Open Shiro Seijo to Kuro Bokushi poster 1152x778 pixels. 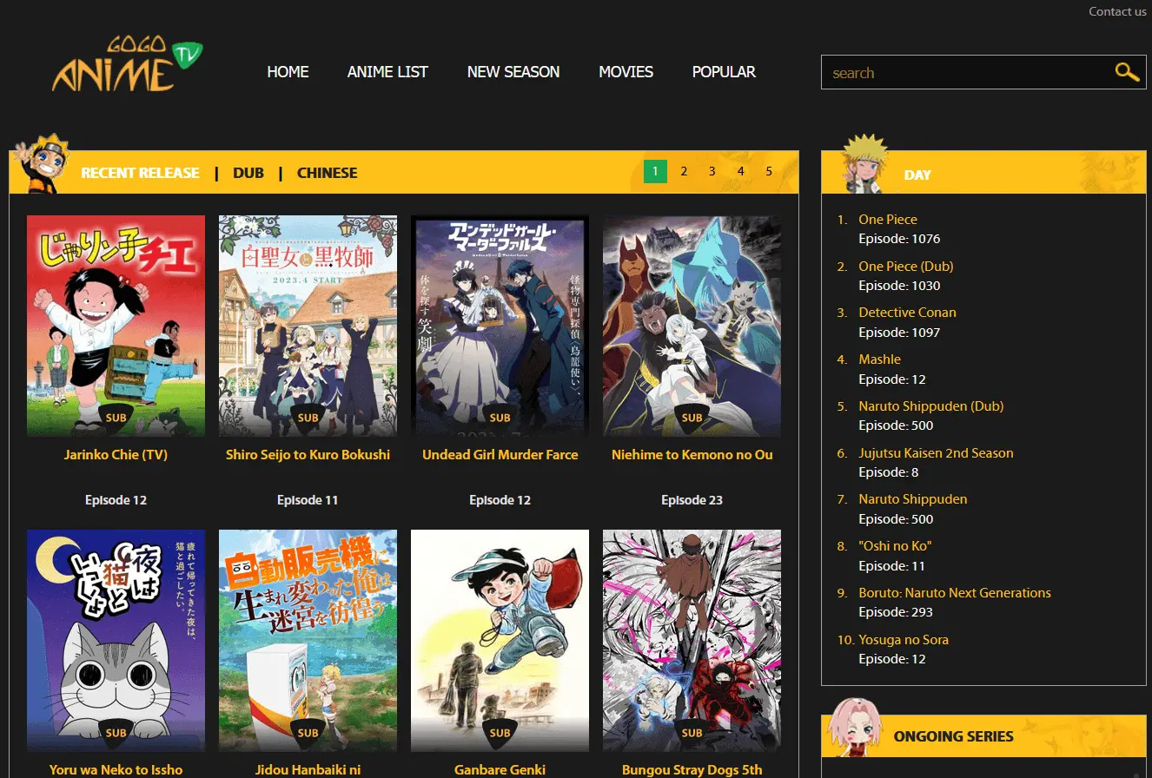308,326
